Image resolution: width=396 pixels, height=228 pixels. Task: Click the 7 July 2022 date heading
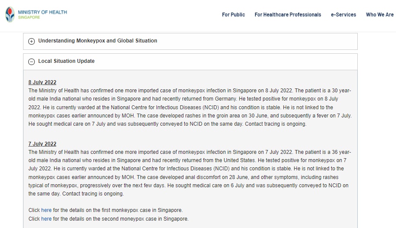click(x=42, y=144)
